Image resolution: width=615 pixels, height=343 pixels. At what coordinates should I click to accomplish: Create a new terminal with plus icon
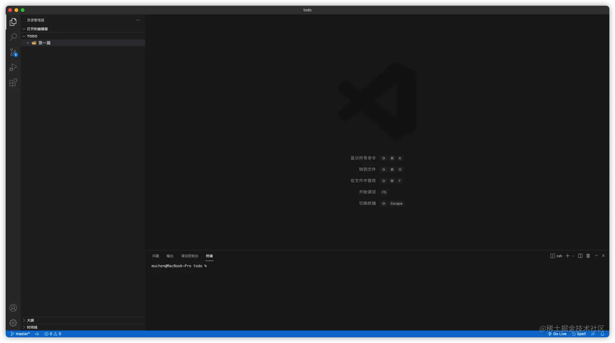567,256
